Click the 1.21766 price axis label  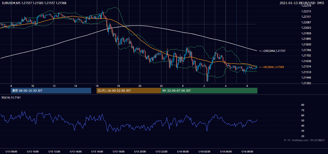tap(306, 50)
